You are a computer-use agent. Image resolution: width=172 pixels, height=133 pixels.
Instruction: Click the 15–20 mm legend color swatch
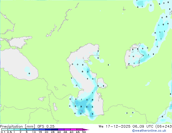[x=42, y=129]
